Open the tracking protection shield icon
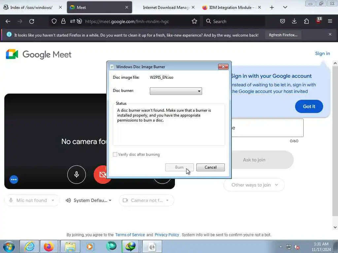This screenshot has height=253, width=338. 54,21
